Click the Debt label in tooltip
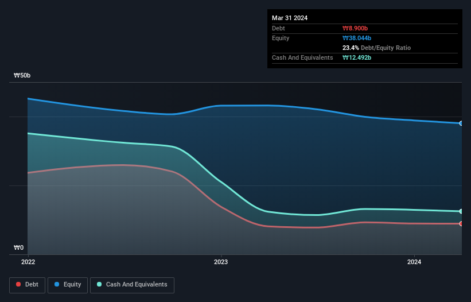The image size is (471, 302). 278,28
